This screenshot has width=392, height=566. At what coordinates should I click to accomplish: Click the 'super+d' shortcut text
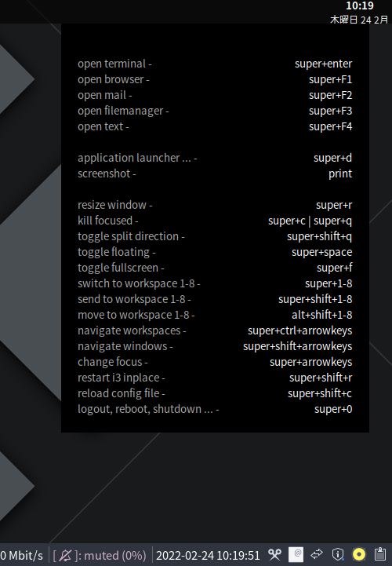[333, 158]
